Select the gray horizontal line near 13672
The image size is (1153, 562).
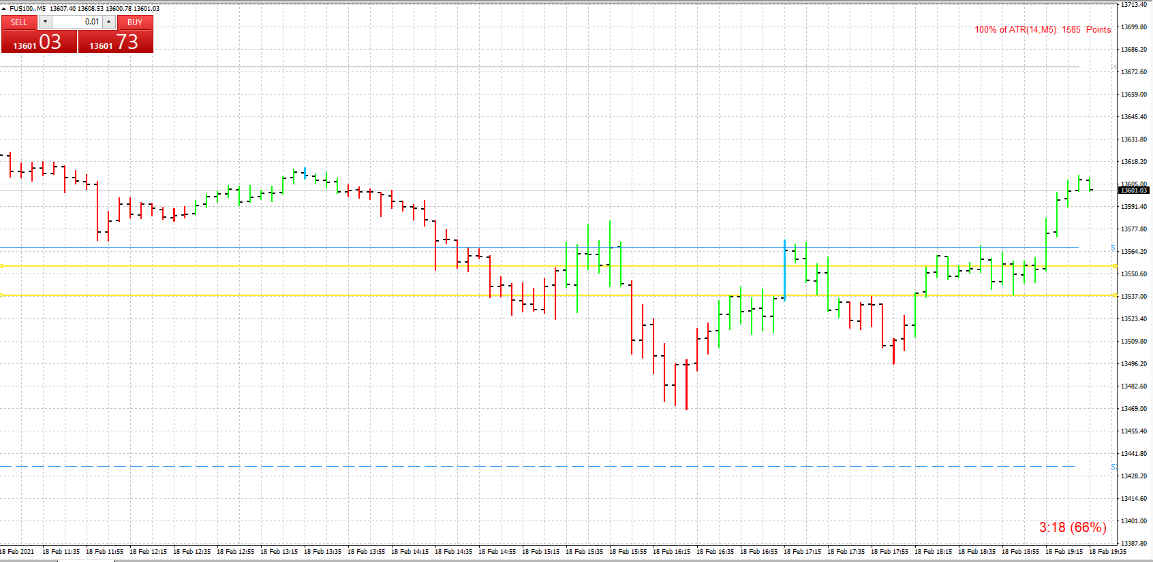coord(540,67)
